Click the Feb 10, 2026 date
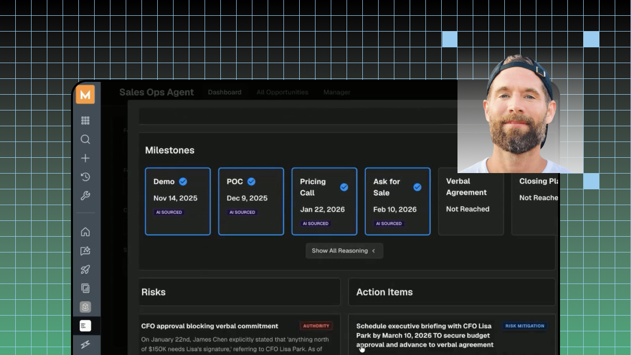 (x=395, y=210)
